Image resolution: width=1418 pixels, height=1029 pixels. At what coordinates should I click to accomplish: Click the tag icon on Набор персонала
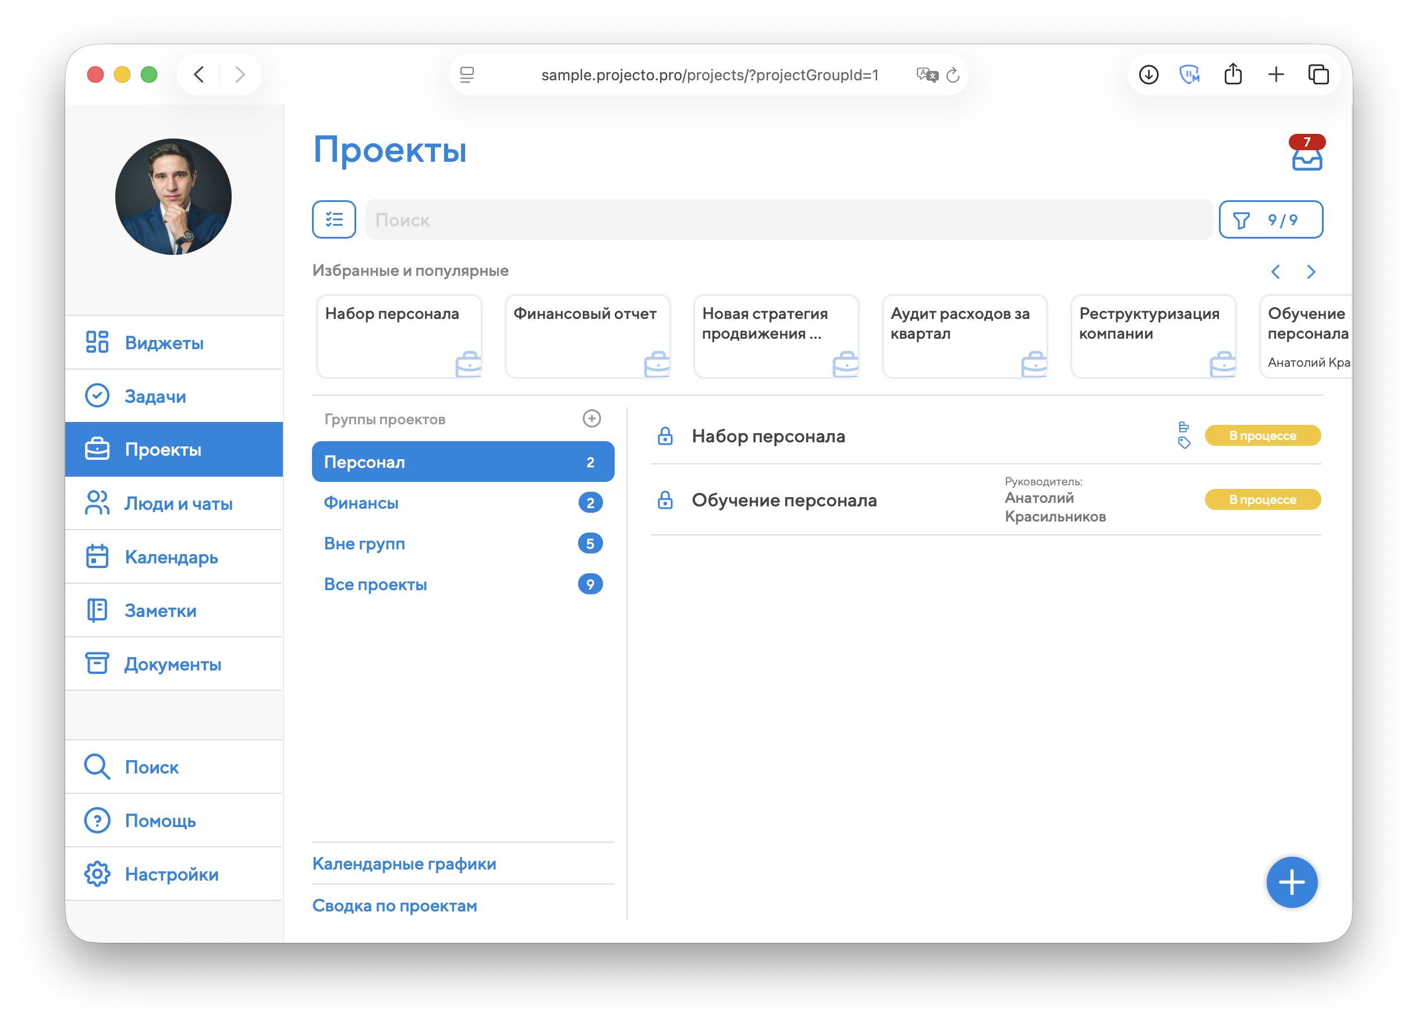coord(1183,443)
